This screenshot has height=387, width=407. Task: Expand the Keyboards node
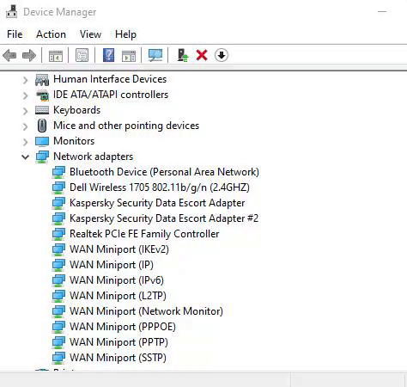coord(25,111)
